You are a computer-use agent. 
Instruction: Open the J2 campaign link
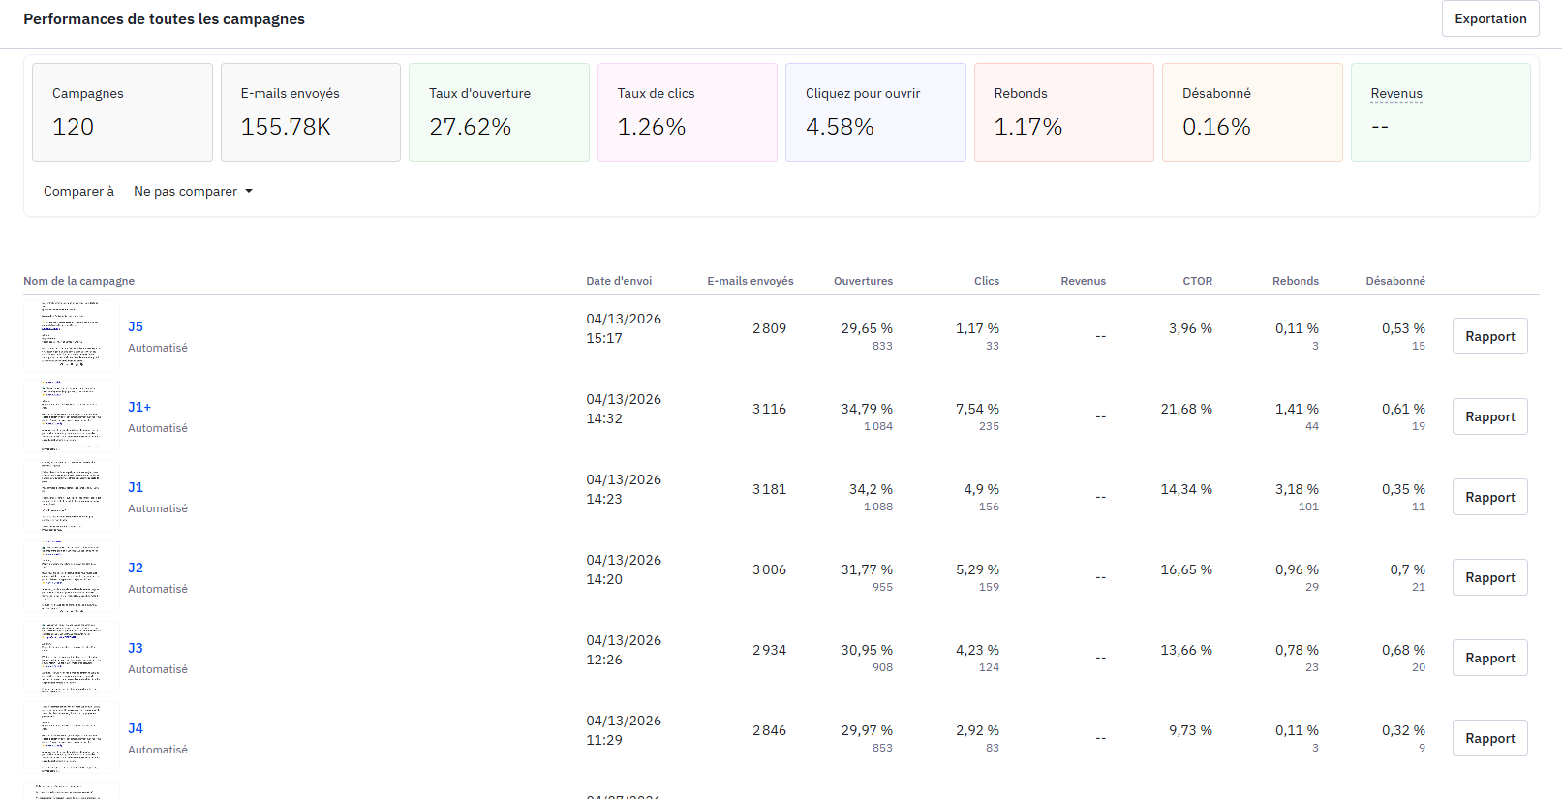pyautogui.click(x=136, y=568)
